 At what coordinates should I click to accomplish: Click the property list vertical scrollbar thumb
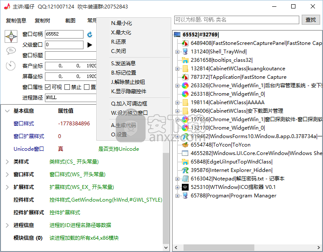click(x=166, y=198)
